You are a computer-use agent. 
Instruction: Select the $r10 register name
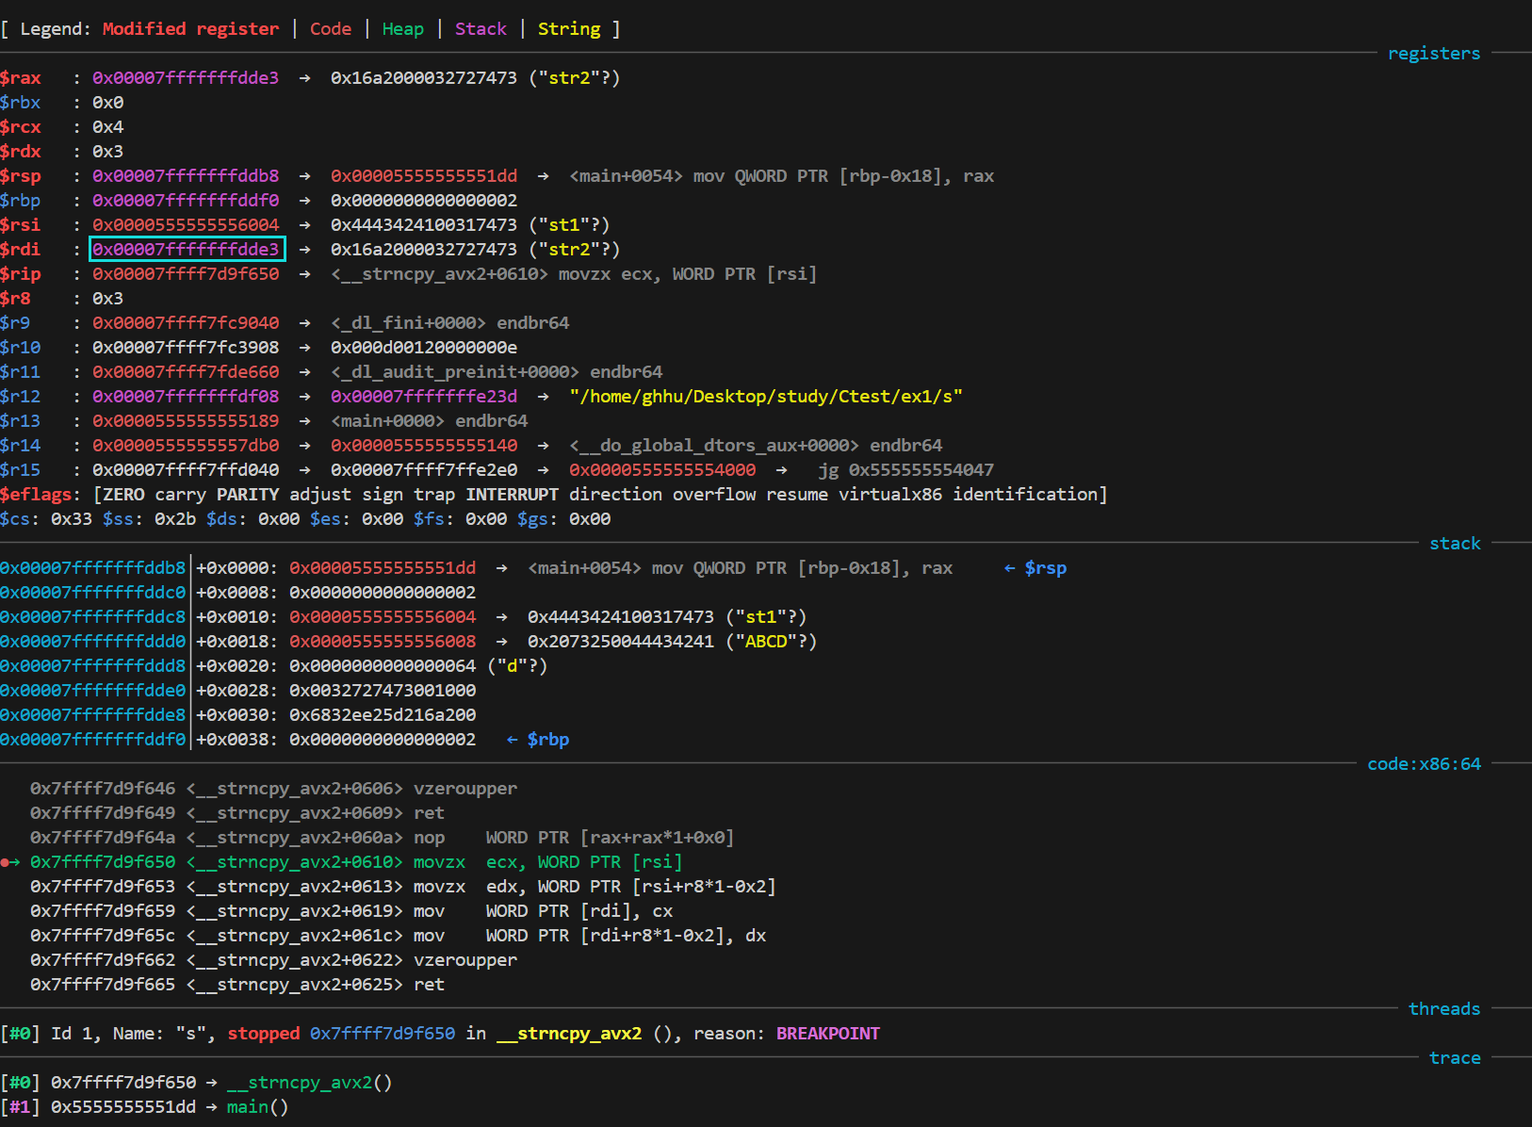click(x=21, y=348)
